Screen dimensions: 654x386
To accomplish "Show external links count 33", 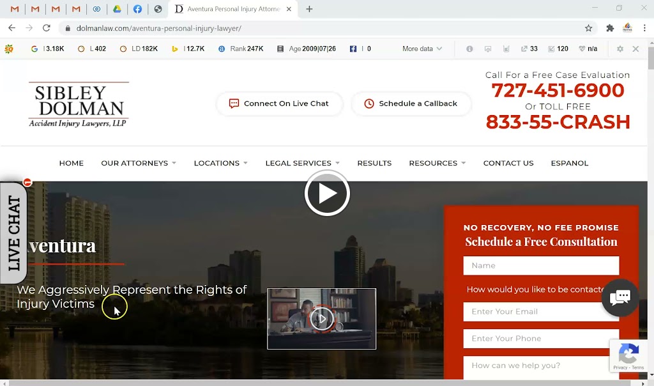I will (529, 49).
